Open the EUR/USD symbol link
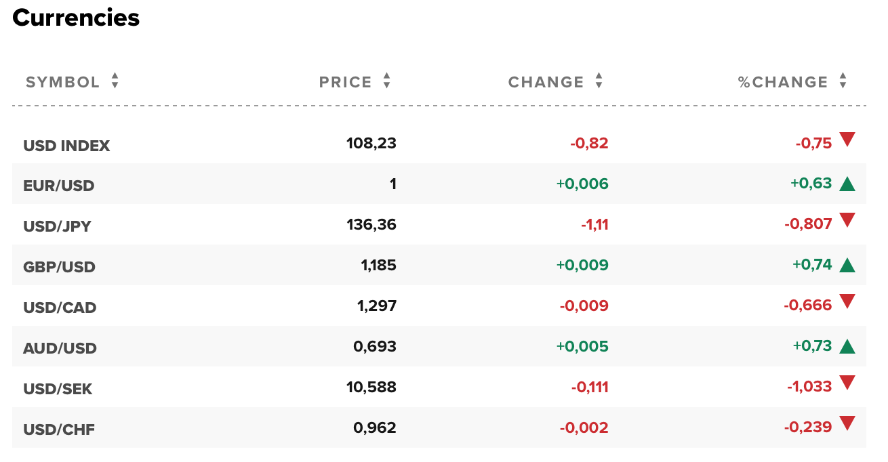Image resolution: width=888 pixels, height=462 pixels. tap(59, 186)
